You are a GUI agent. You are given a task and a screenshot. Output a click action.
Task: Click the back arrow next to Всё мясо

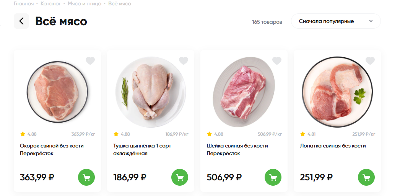(21, 21)
